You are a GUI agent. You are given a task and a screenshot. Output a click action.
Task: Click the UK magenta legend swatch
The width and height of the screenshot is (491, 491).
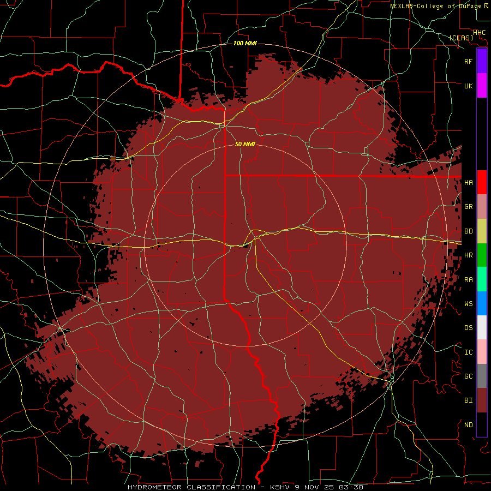[482, 86]
